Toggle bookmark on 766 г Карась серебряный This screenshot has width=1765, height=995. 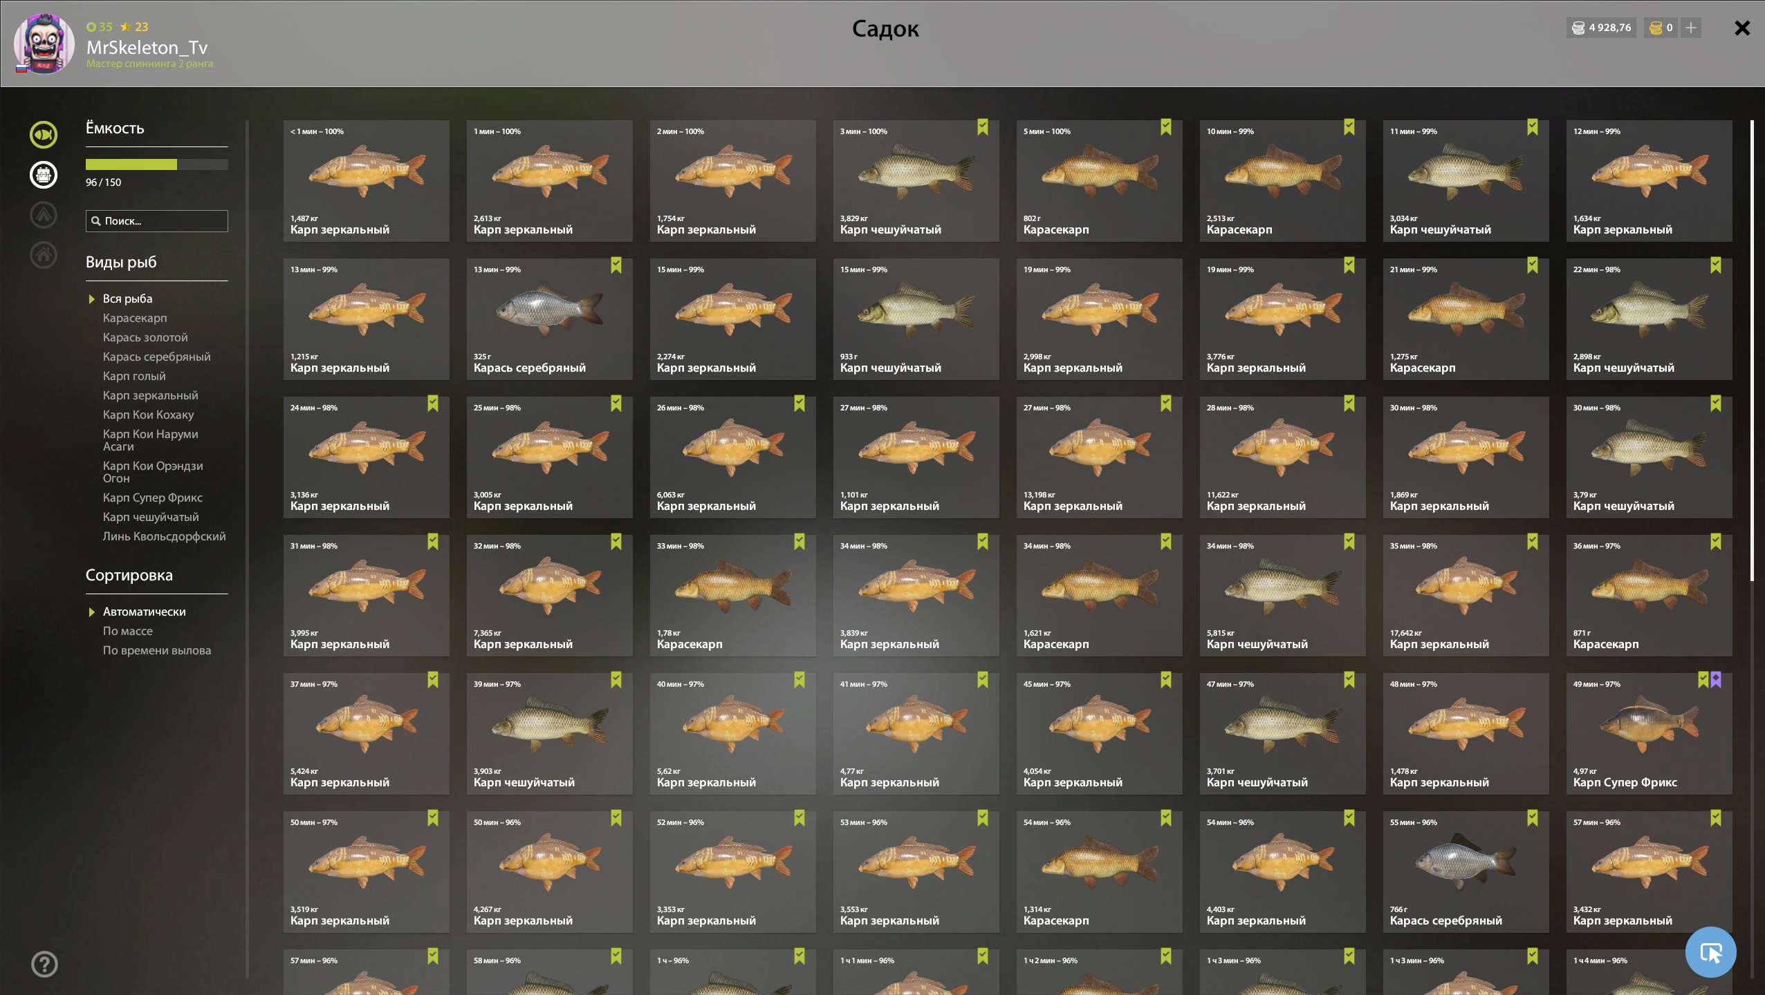1533,818
